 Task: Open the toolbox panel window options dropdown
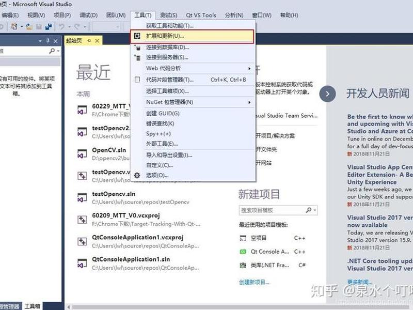point(40,41)
